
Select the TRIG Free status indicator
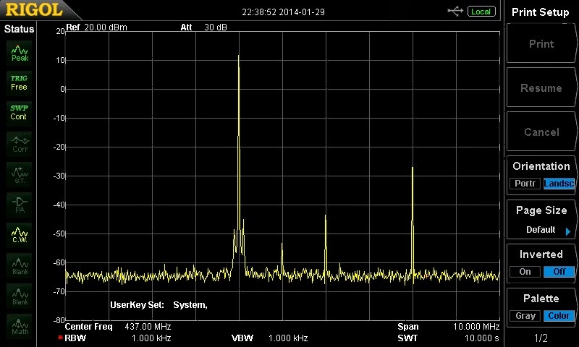click(x=20, y=83)
